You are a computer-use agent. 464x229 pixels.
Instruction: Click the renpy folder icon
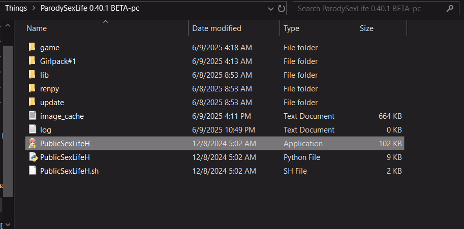(32, 88)
